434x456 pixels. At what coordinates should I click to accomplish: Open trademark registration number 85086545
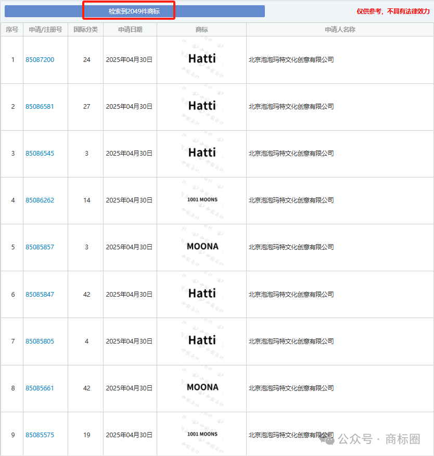(x=40, y=153)
